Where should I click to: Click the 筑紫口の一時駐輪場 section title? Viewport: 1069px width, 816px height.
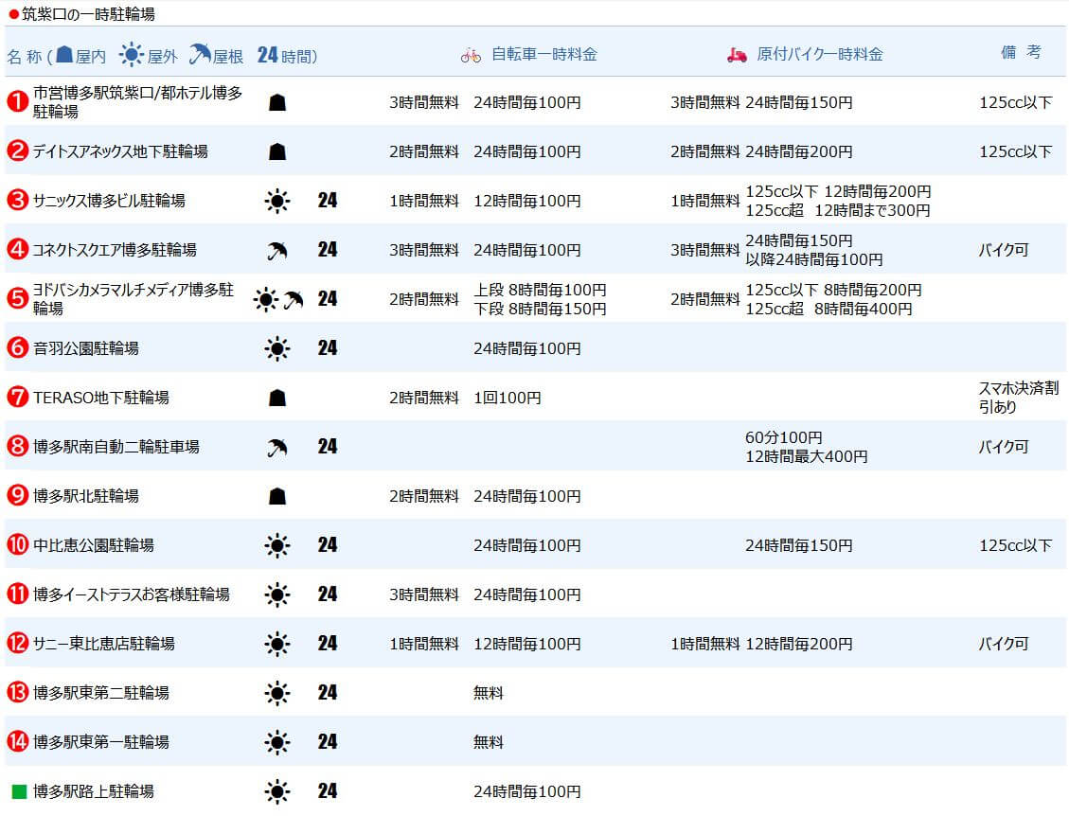[88, 13]
